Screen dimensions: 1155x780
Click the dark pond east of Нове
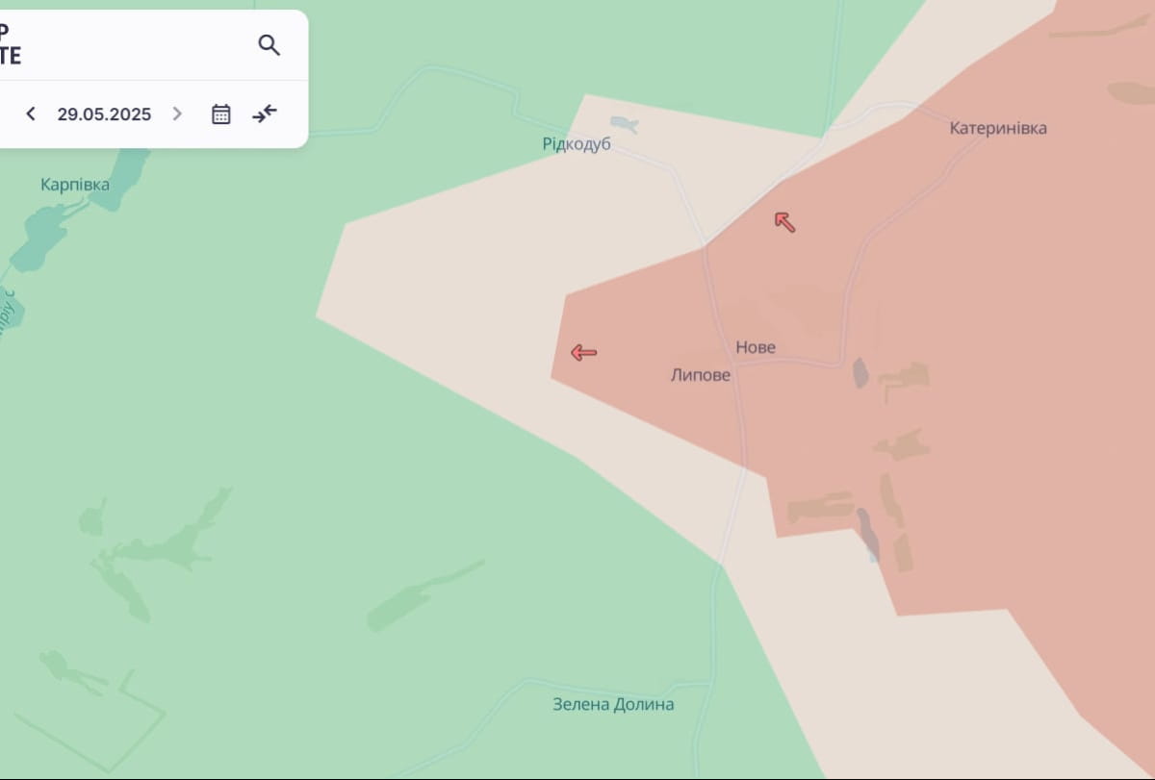[860, 373]
